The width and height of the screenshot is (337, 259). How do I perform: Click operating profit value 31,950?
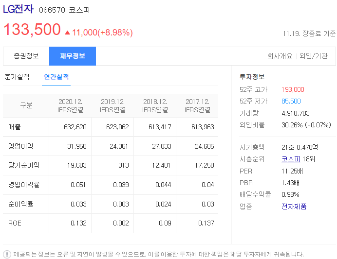click(77, 146)
